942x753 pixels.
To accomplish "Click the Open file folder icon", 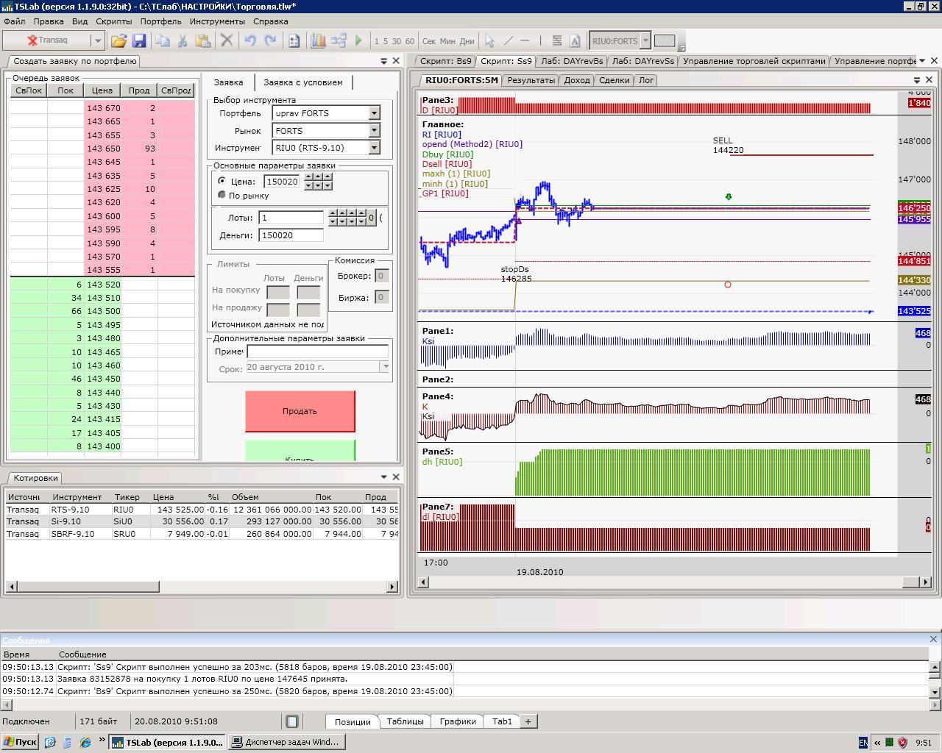I will (118, 41).
